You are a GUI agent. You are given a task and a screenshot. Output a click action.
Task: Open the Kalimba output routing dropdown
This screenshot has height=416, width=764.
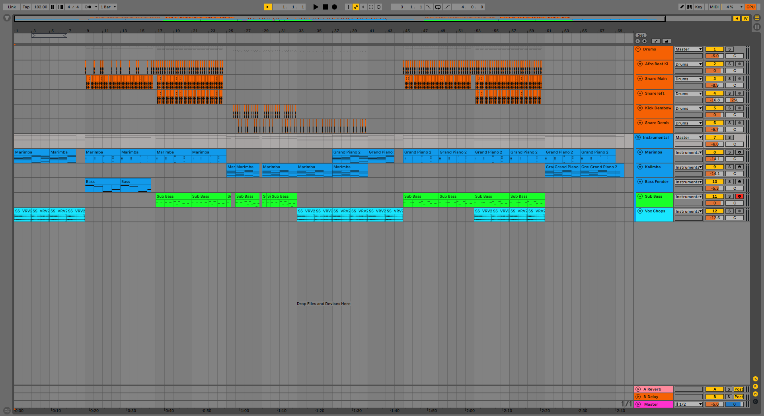pyautogui.click(x=689, y=167)
